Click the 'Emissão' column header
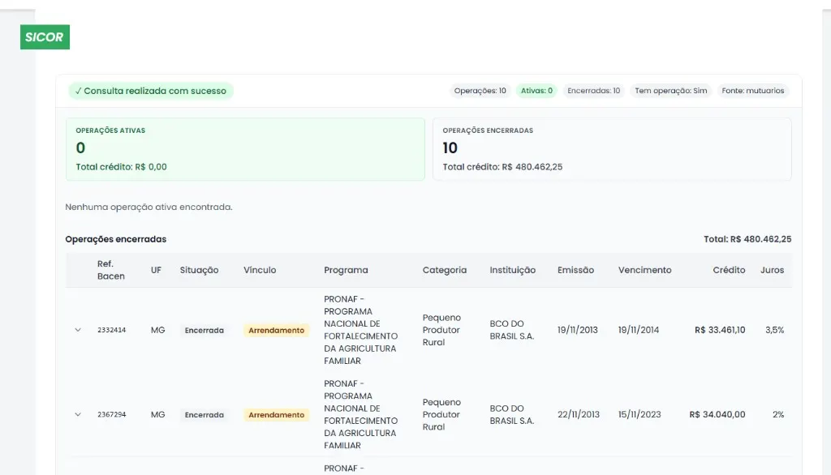831x475 pixels. click(575, 270)
